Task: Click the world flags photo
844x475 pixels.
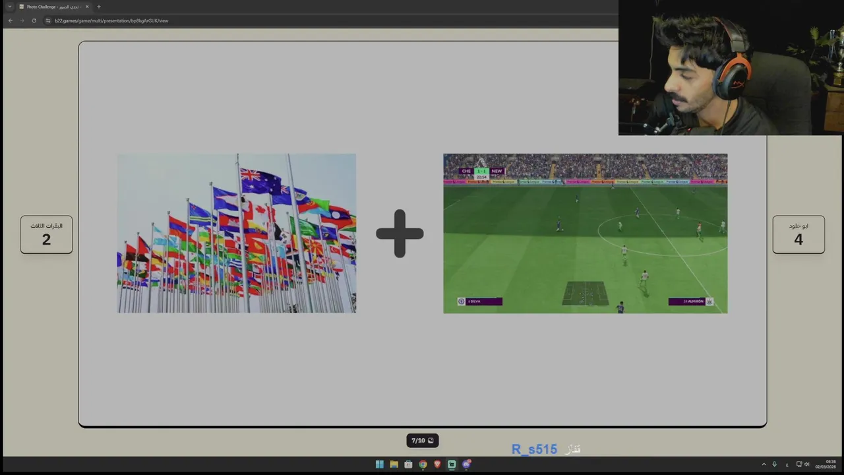Action: (237, 234)
